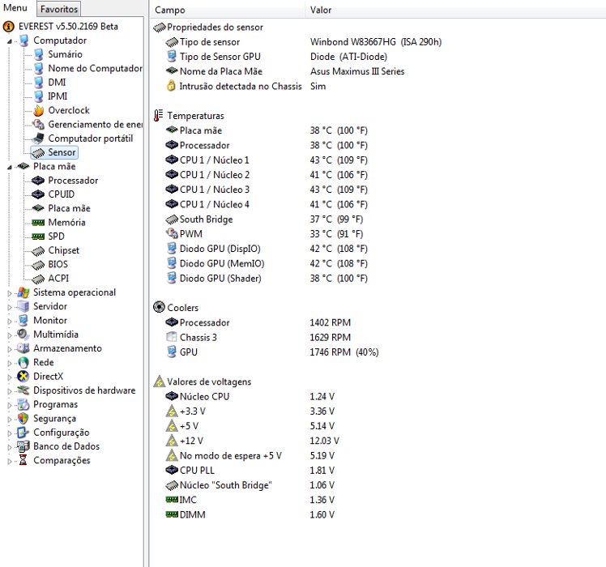The image size is (606, 567).
Task: Open the DMI tree item
Action: [x=57, y=83]
